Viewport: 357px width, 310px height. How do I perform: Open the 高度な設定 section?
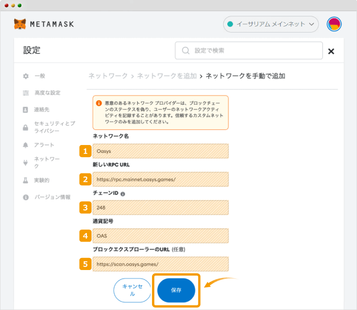(47, 92)
